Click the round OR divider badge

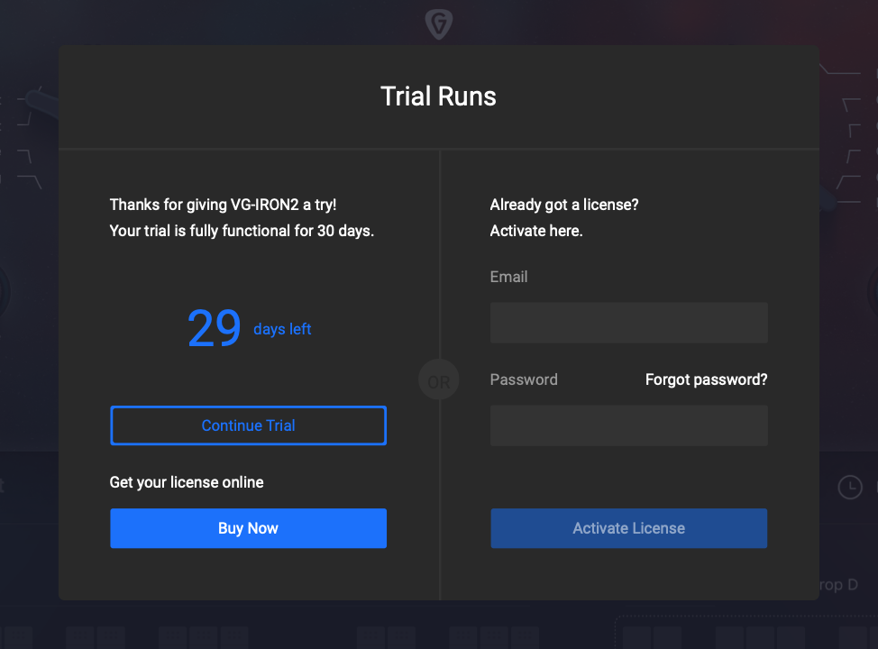point(439,380)
